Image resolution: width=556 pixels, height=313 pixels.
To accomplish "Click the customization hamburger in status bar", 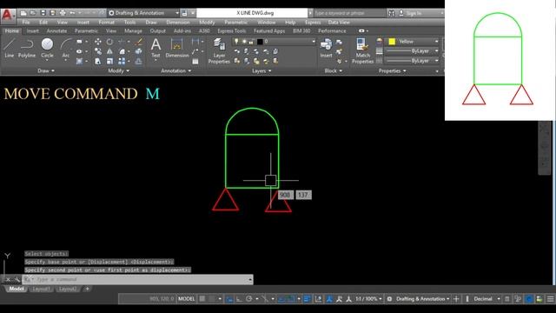I will 550,299.
